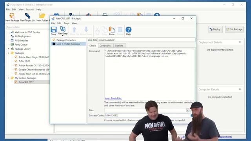Screen dimensions: 251x141
Task: Click the Success Codes input field
Action: pyautogui.click(x=147, y=116)
